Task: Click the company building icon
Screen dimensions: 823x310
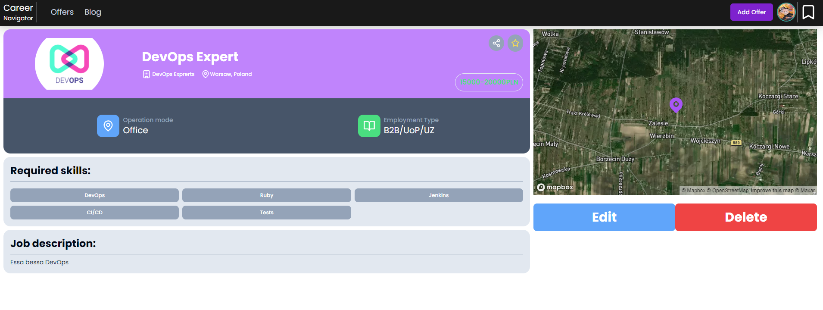Action: pyautogui.click(x=147, y=74)
